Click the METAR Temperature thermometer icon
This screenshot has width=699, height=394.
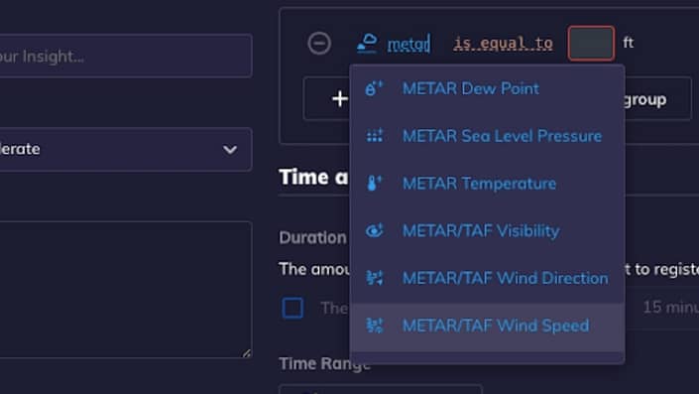[x=374, y=184]
